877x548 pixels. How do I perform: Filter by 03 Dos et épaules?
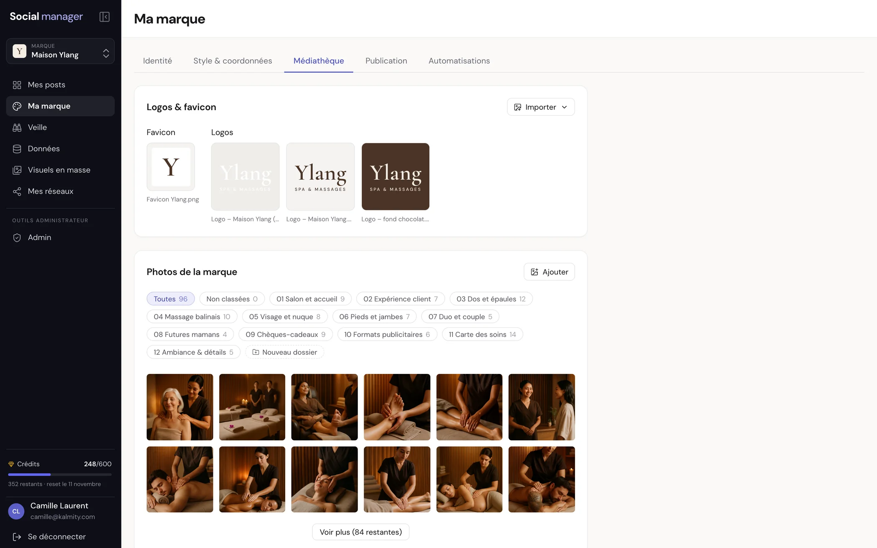[x=491, y=299]
